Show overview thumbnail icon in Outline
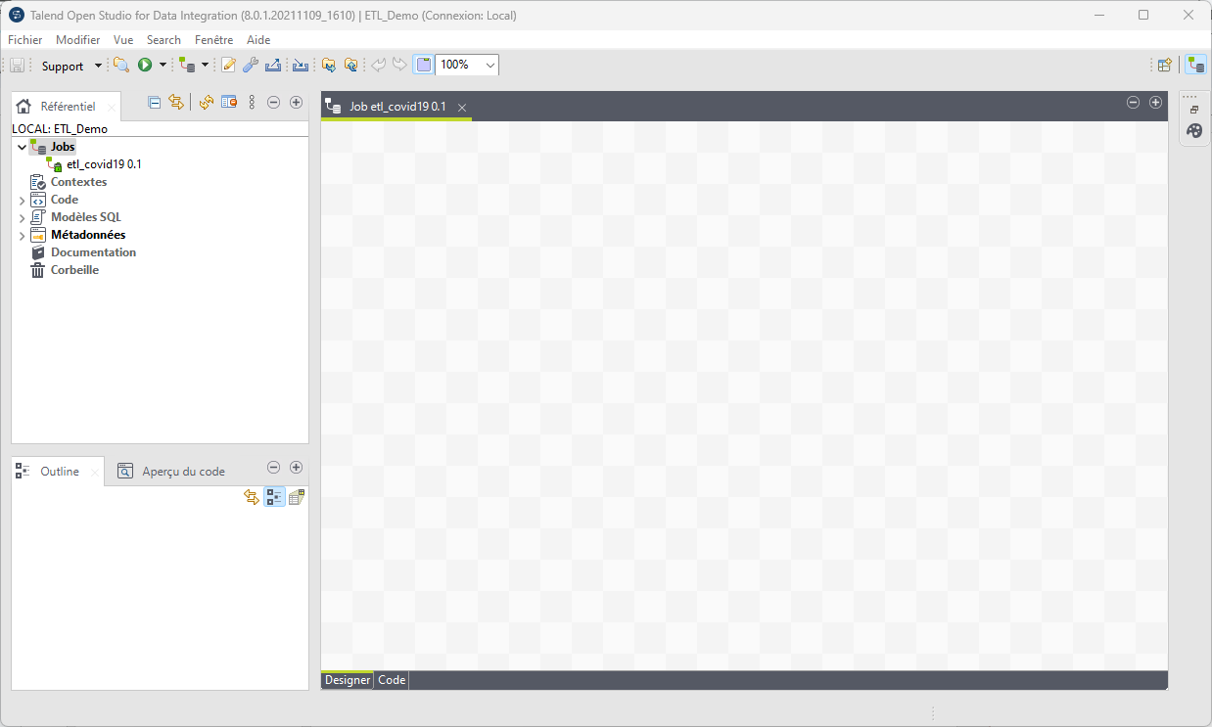 (x=297, y=497)
